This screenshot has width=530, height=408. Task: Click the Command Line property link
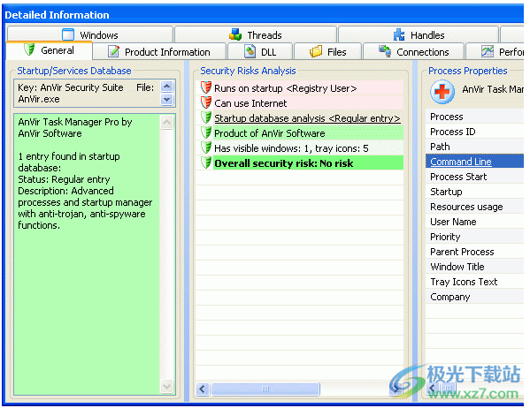click(460, 162)
